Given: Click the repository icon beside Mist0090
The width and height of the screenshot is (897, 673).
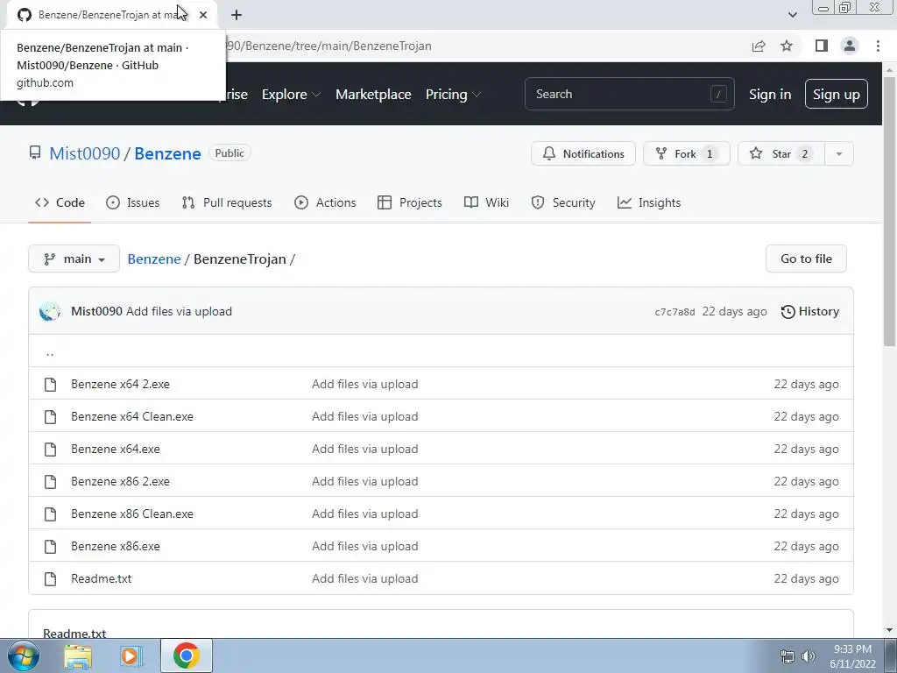Looking at the screenshot, I should click(x=35, y=152).
